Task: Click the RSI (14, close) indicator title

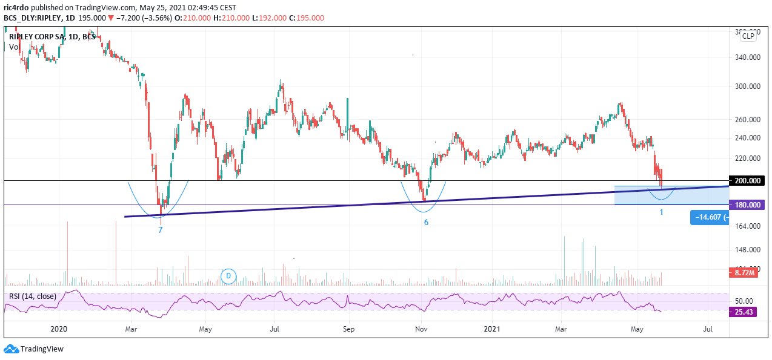Action: [x=32, y=296]
